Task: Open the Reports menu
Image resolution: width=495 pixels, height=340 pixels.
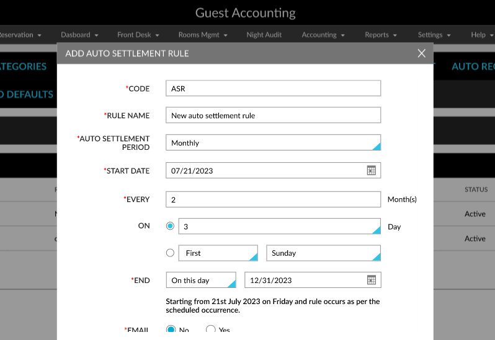Action: coord(381,35)
